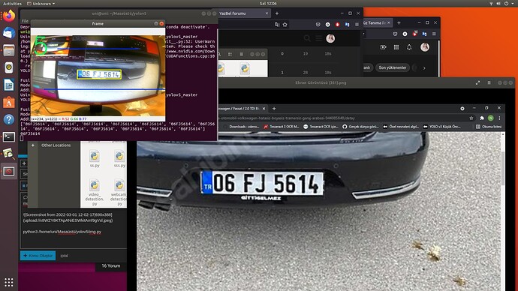Select the sss.py file
Viewport: 518px width, 291px height.
pyautogui.click(x=119, y=159)
